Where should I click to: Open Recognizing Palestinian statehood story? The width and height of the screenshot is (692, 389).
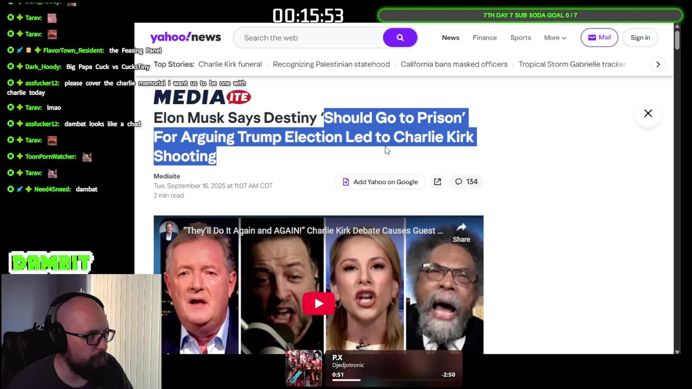[x=331, y=64]
